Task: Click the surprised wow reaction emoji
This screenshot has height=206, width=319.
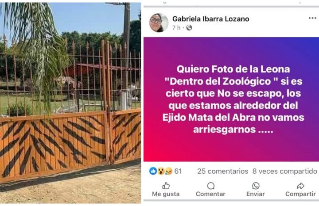Action: tap(161, 171)
